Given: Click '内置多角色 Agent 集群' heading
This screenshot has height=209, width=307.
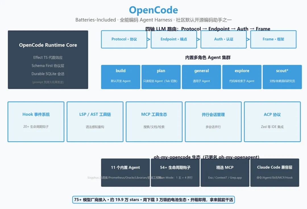Looking at the screenshot, I should (x=208, y=57).
